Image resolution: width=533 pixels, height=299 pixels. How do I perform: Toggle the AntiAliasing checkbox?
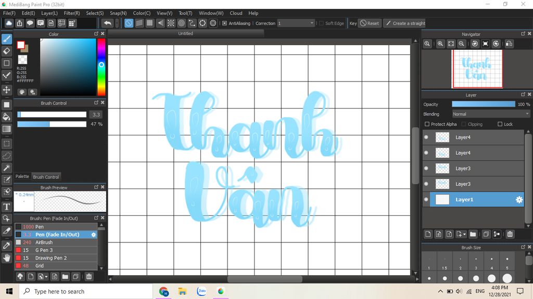(225, 23)
